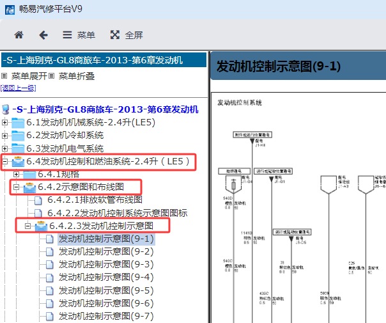This screenshot has height=323, width=386.
Task: Click the 畅易汽修平台V9 app logo
Action: [10, 10]
